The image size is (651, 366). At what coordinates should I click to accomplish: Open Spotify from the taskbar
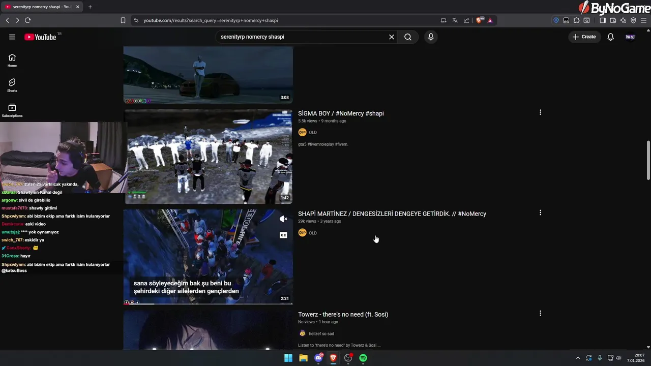(363, 358)
